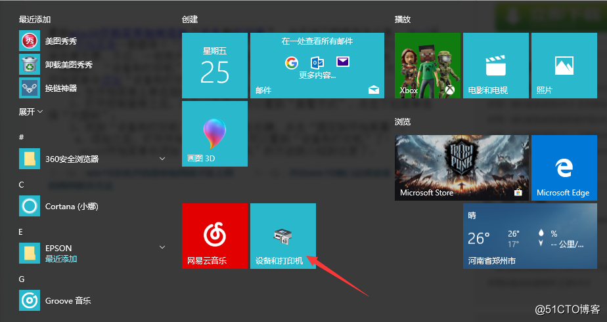Launch the Groove 音乐 icon
607x322 pixels.
30,300
